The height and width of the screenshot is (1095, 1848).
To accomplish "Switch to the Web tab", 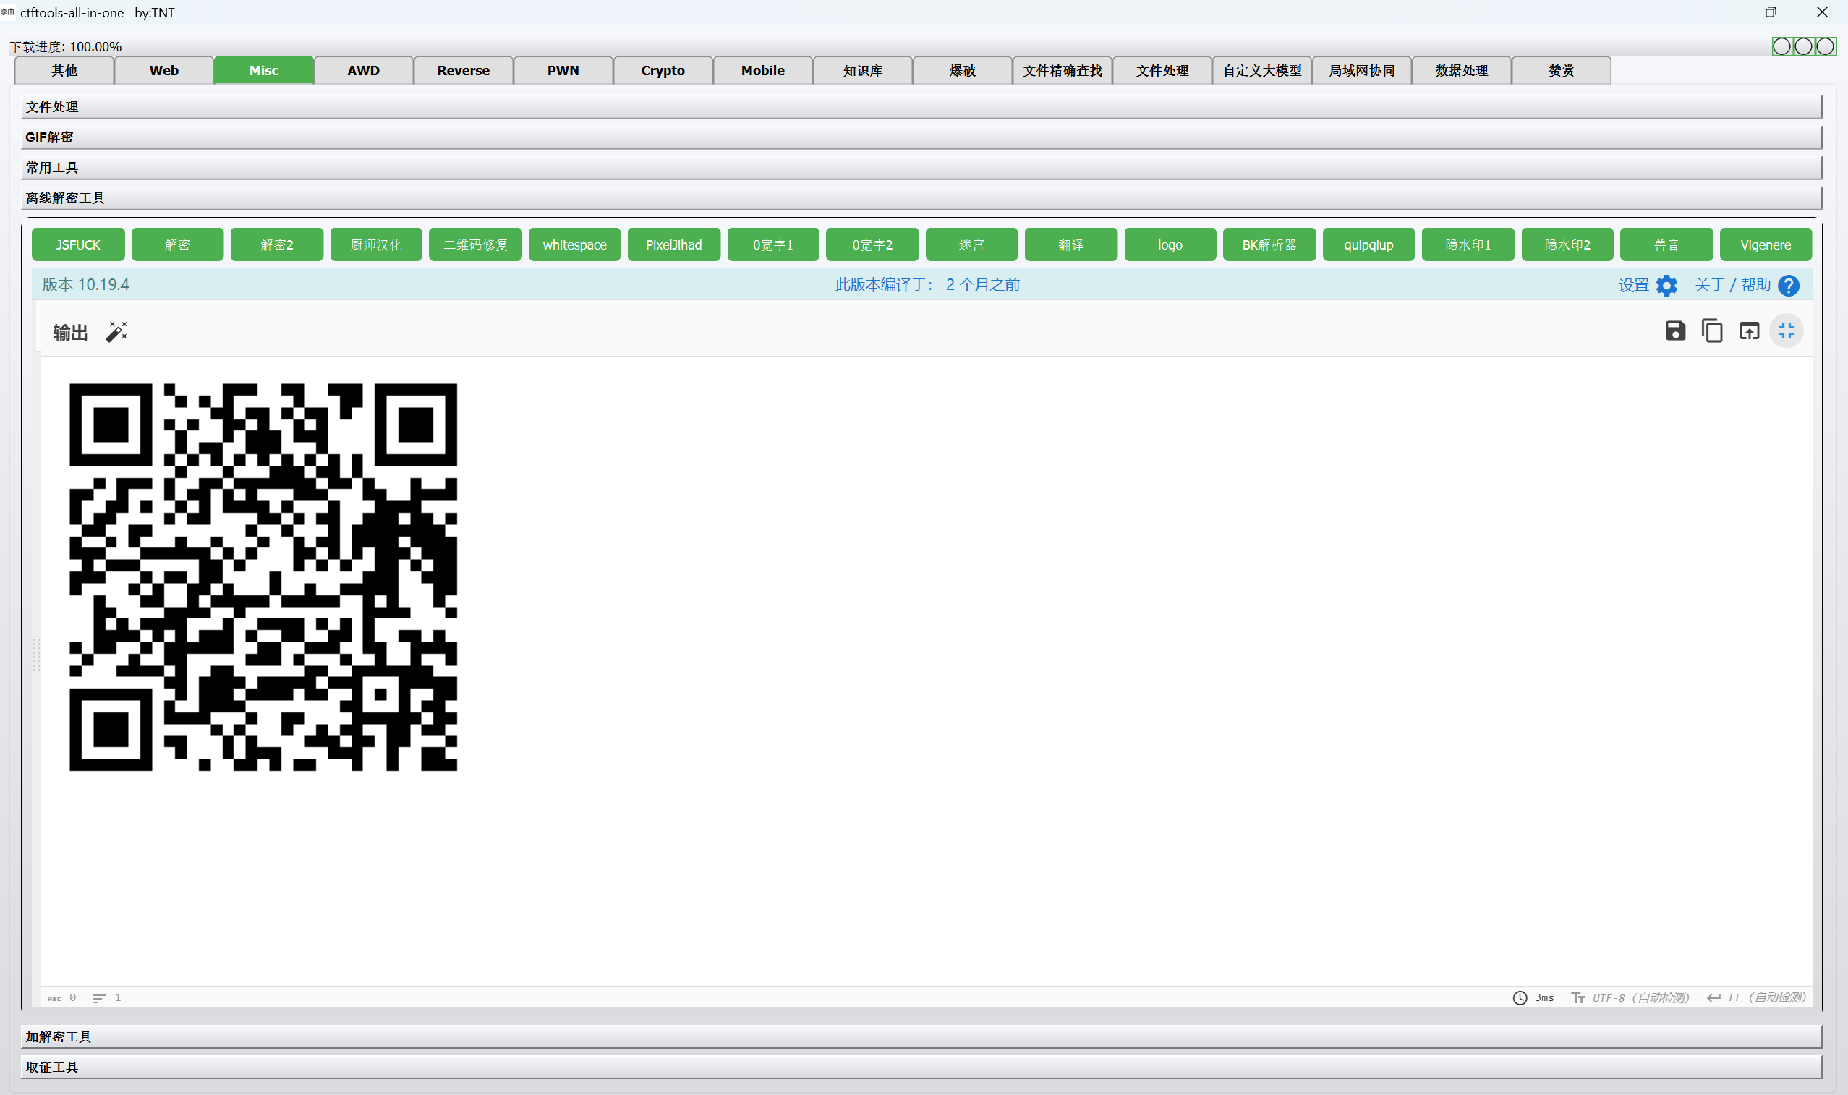I will pos(163,70).
